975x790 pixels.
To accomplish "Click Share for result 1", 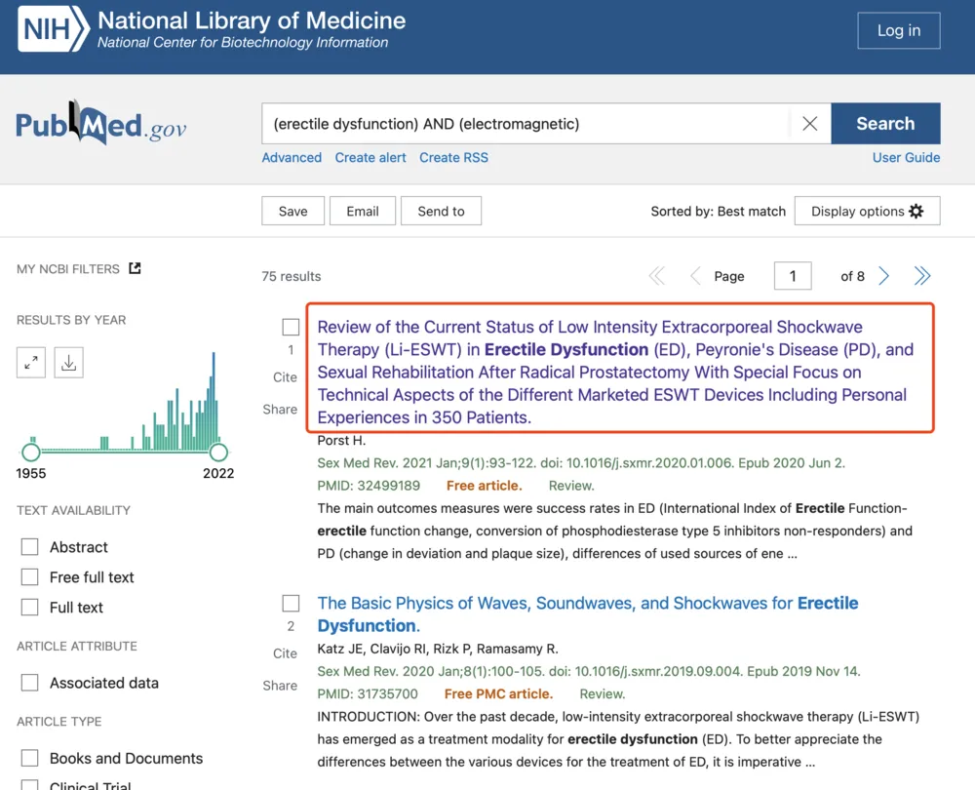I will coord(280,410).
